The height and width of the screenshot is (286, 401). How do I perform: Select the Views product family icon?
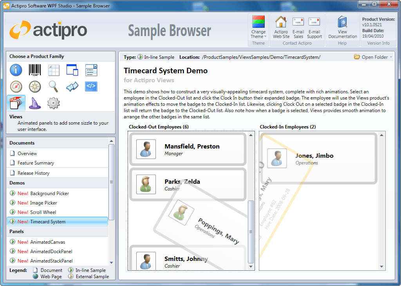click(x=16, y=103)
